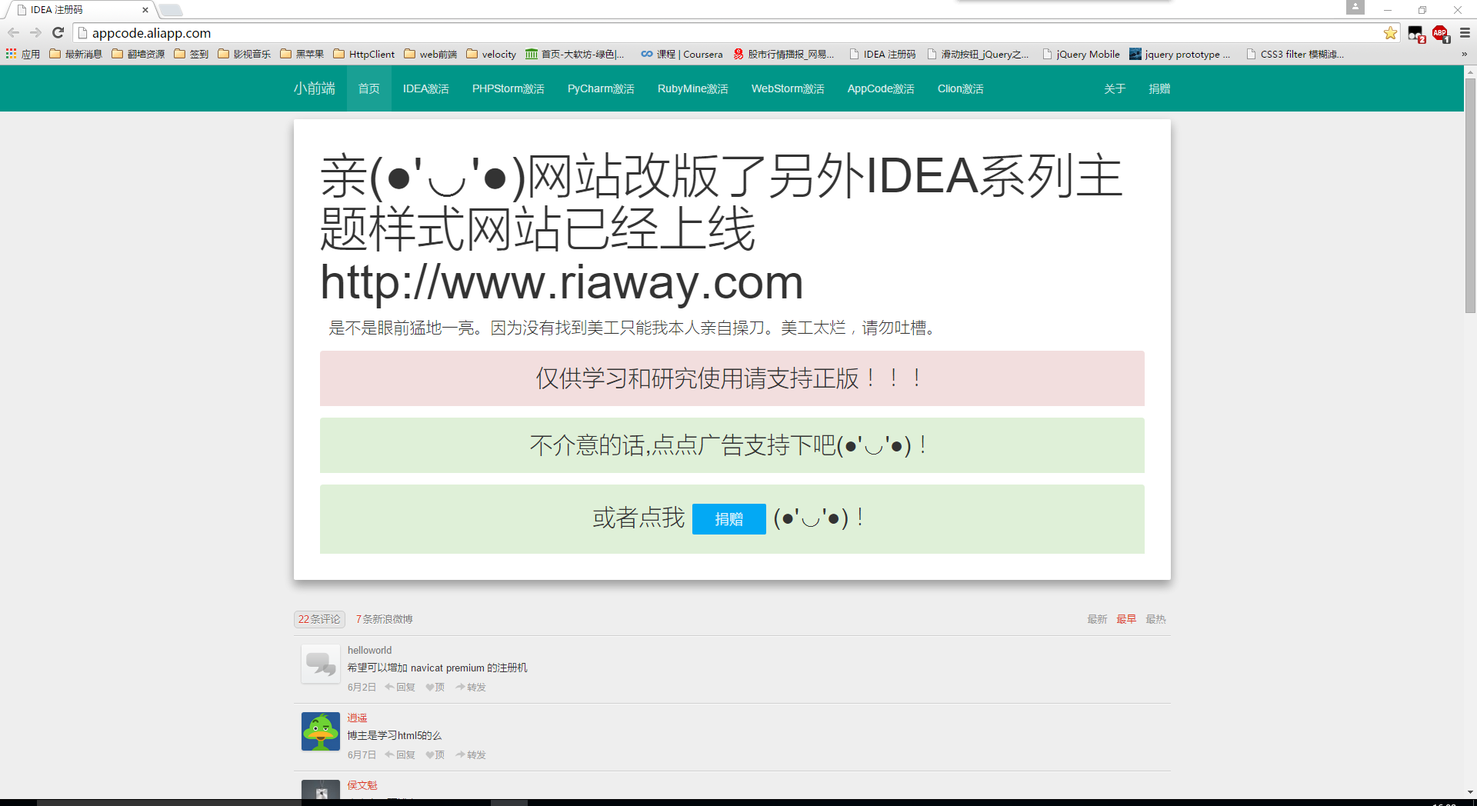Open the 签到 bookmark folder
1477x806 pixels.
pyautogui.click(x=192, y=54)
